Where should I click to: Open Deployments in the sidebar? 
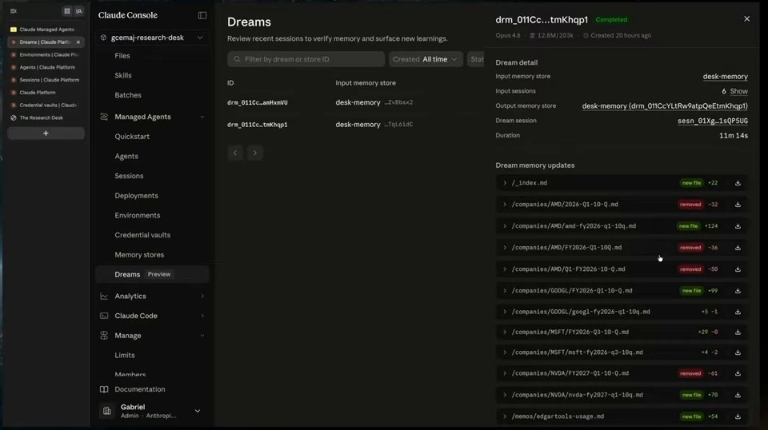(136, 196)
